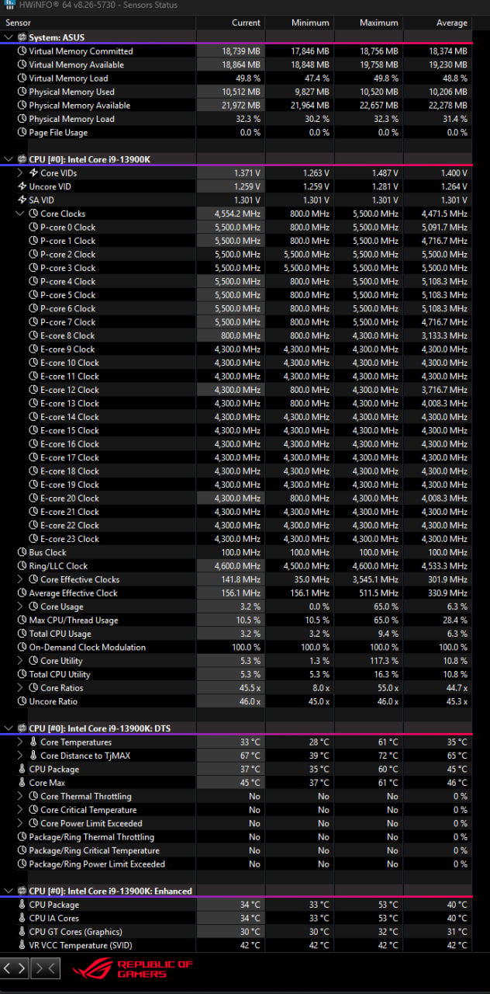Select Max CPU/Thread Usage label

point(74,620)
